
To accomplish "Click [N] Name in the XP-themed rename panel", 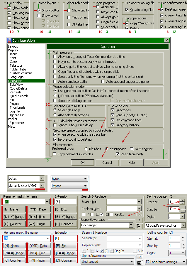I will (x=14, y=246).
